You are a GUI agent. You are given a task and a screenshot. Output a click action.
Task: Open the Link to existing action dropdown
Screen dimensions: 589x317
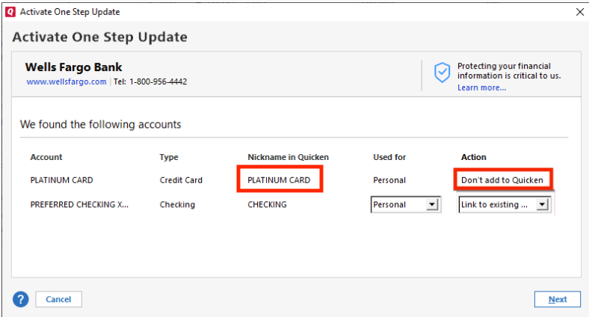coord(505,205)
